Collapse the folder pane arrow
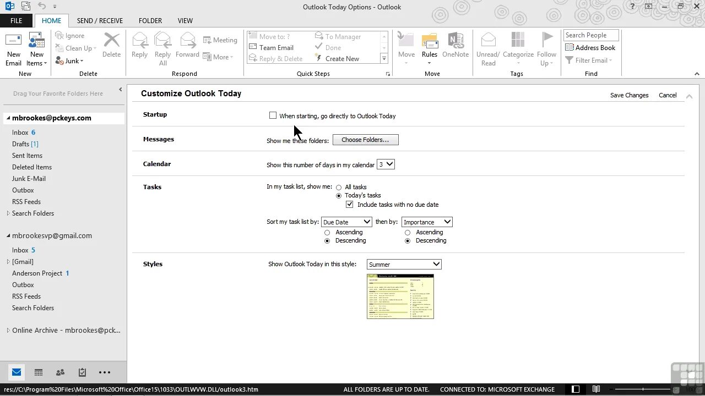The height and width of the screenshot is (396, 705). pos(121,90)
